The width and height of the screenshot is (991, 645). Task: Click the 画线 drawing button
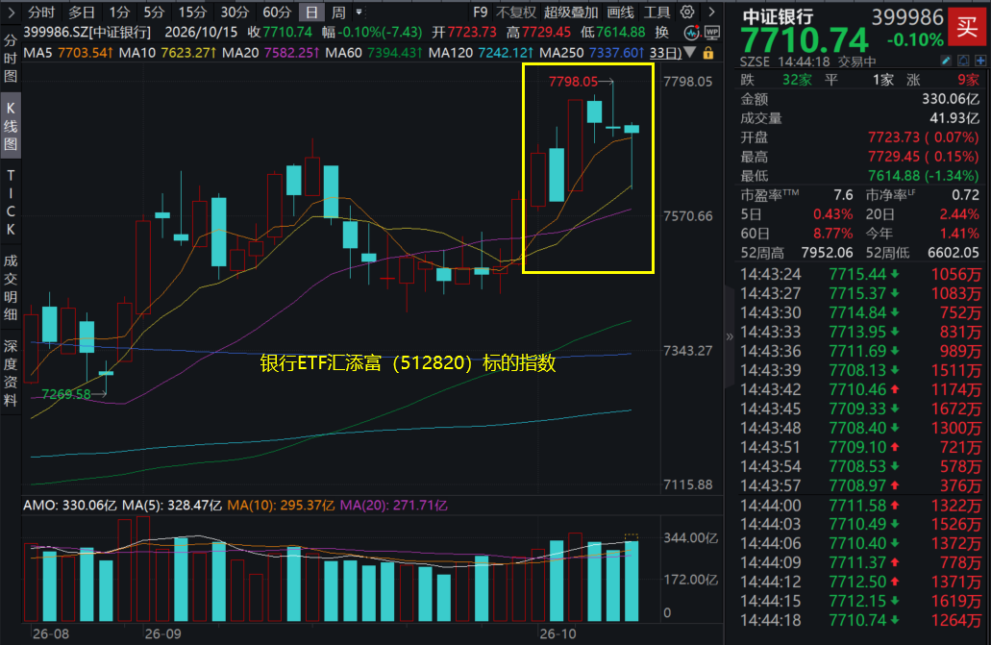click(621, 12)
